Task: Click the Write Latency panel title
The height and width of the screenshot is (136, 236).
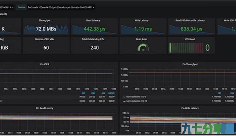Action: pyautogui.click(x=142, y=20)
